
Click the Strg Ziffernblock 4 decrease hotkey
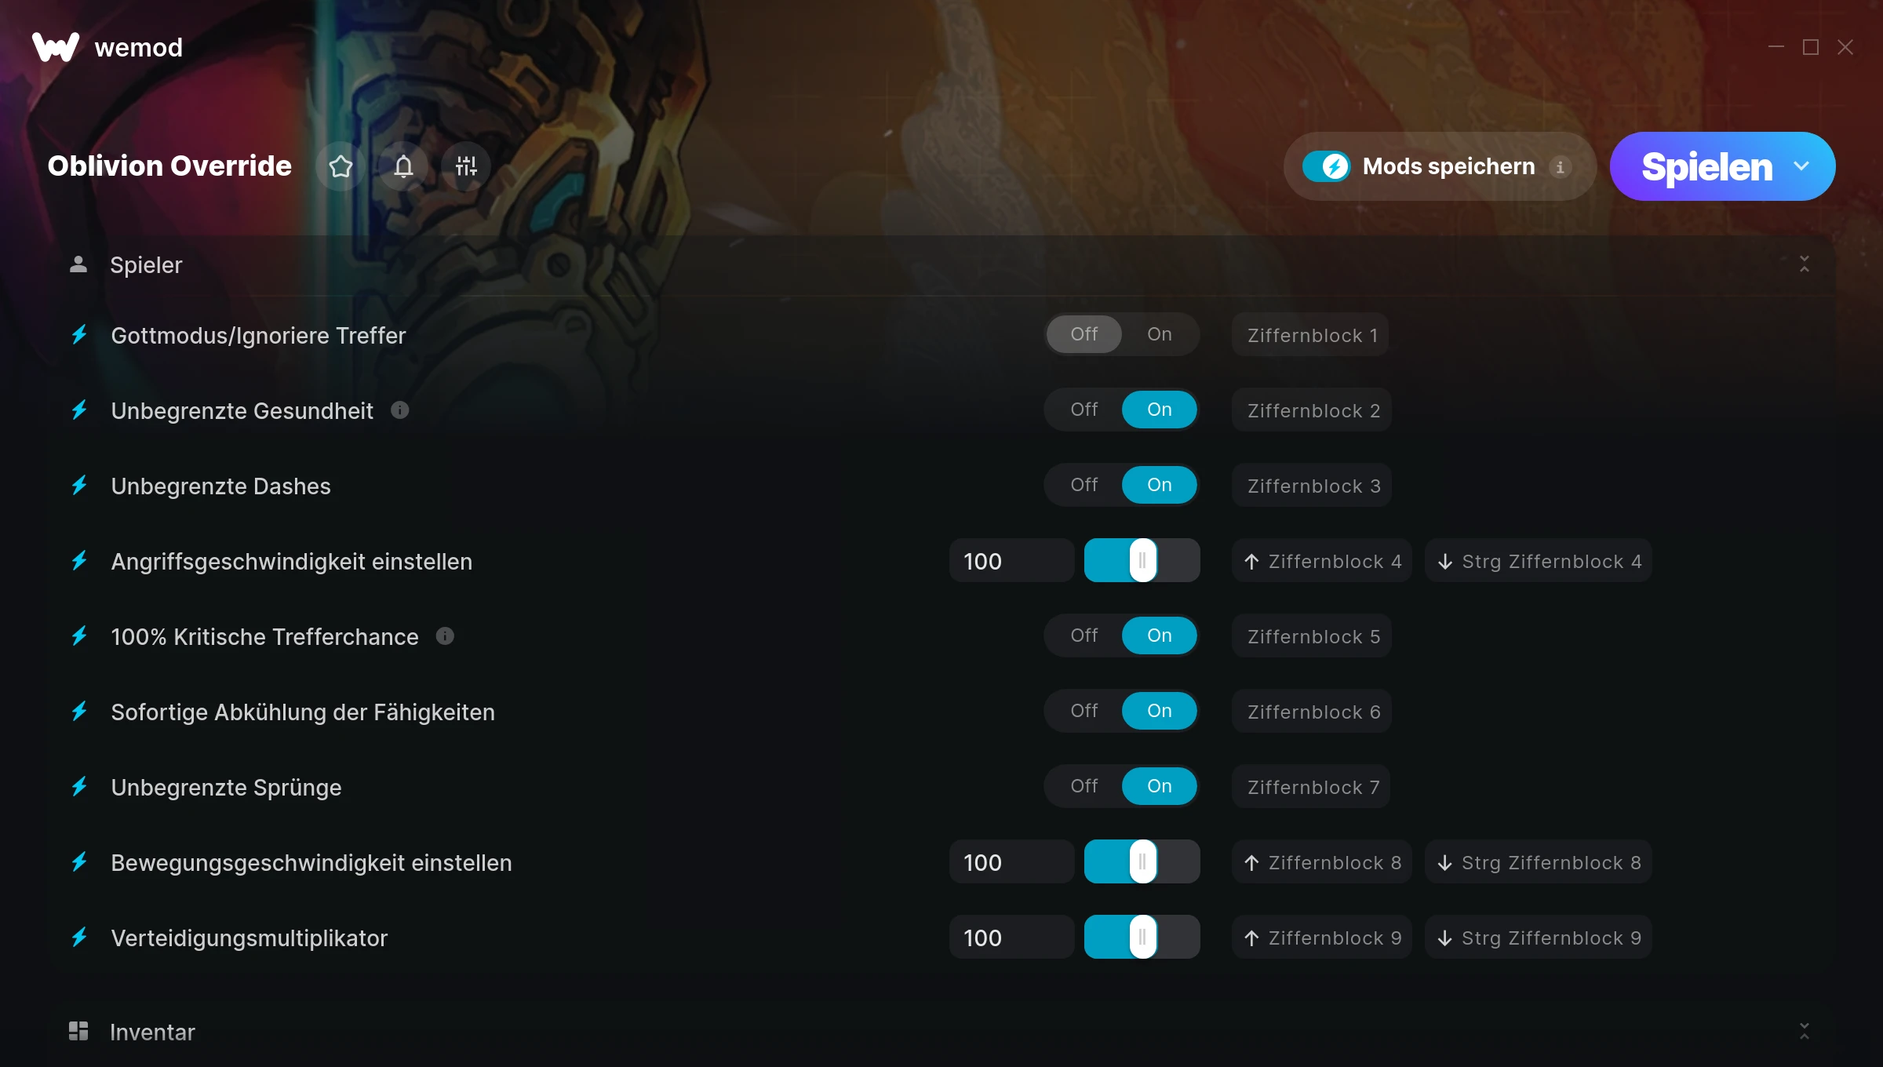pos(1539,561)
